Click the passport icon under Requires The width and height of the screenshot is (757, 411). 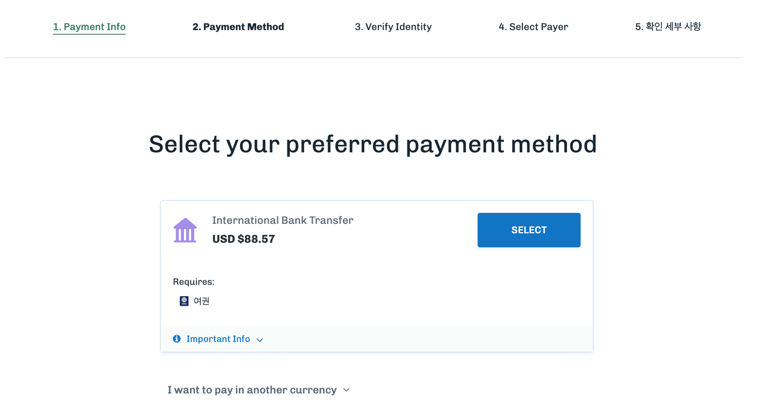[x=184, y=301]
